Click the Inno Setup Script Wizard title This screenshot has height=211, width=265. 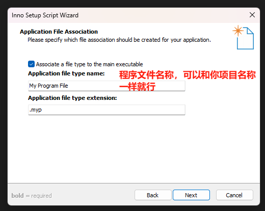(45, 15)
